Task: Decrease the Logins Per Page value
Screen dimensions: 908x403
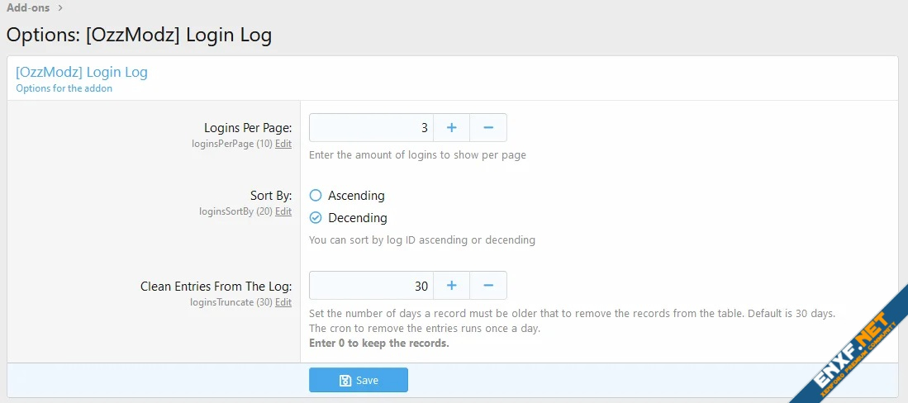Action: (x=488, y=128)
